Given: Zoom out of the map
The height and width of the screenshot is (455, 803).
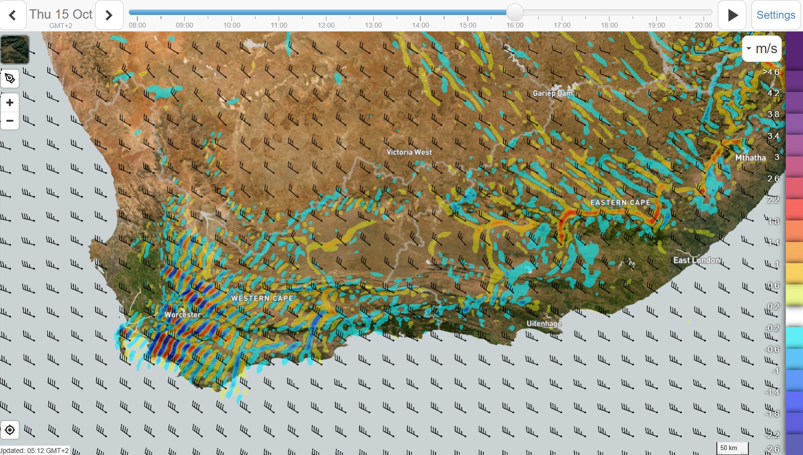Looking at the screenshot, I should [10, 121].
